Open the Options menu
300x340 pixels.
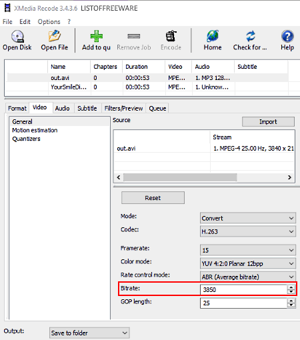49,22
